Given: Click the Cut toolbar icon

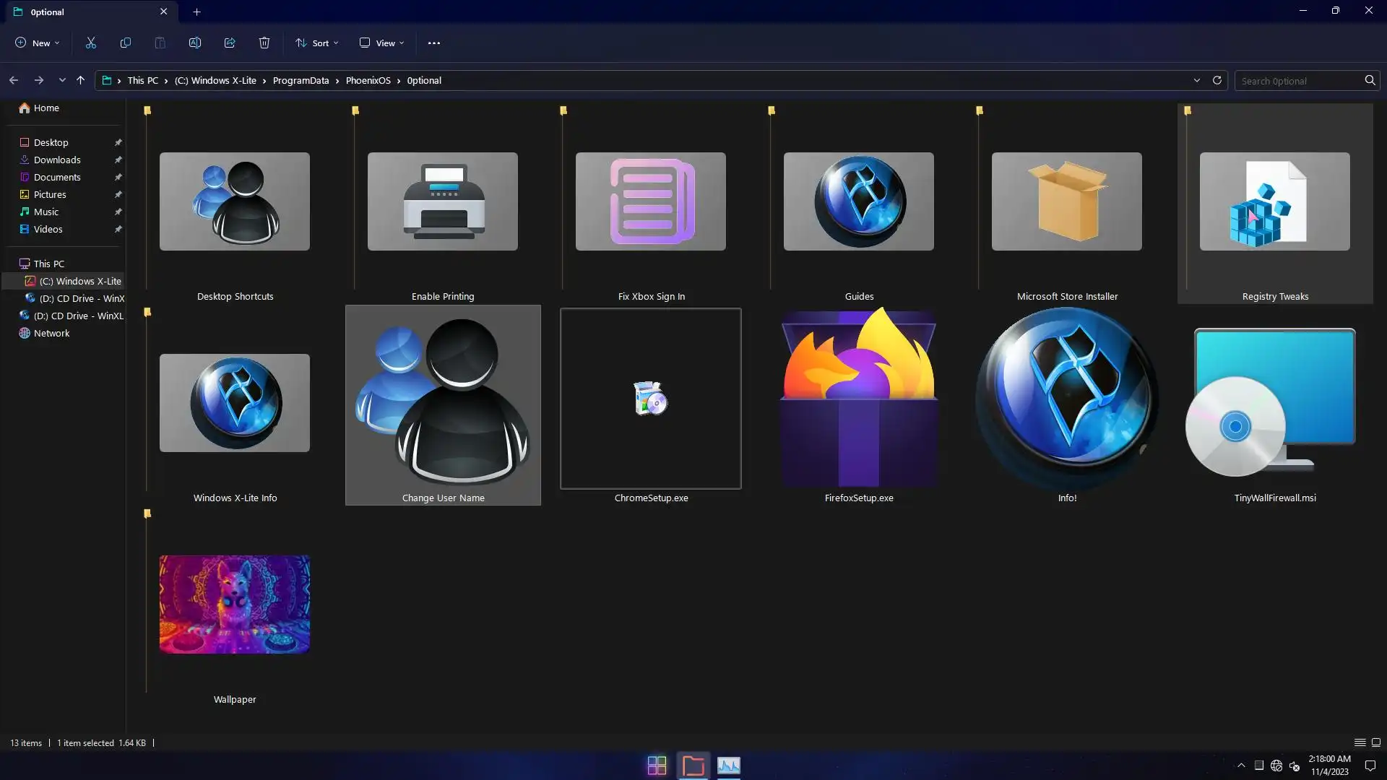Looking at the screenshot, I should click(90, 43).
